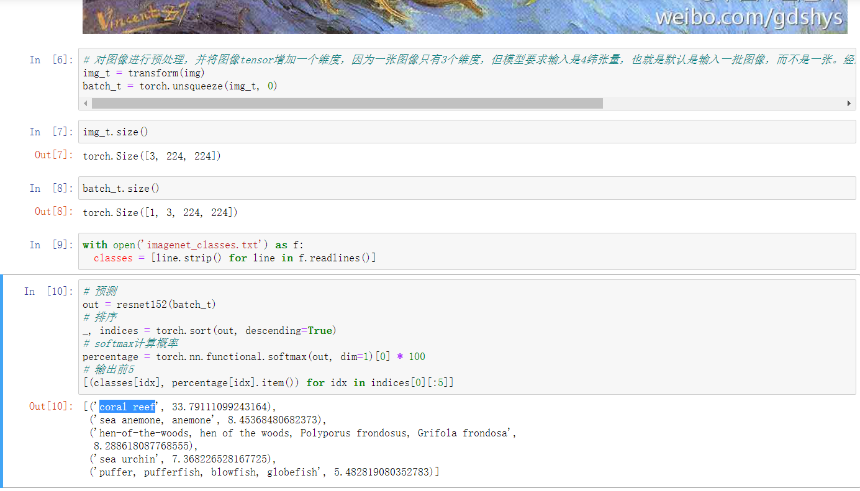The image size is (860, 491).
Task: Click the '# 排序' comment in cell 10
Action: (x=100, y=317)
